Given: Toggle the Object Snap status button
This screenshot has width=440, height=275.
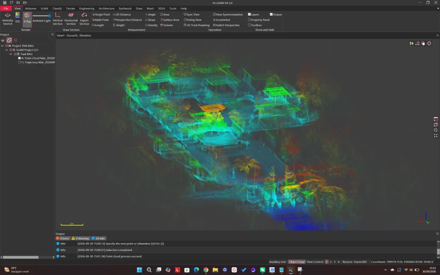Looking at the screenshot, I should tap(297, 262).
